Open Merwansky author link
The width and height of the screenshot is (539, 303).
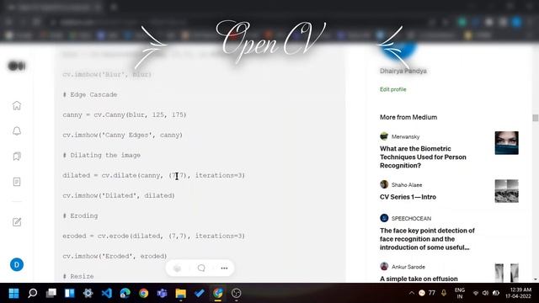pyautogui.click(x=406, y=136)
